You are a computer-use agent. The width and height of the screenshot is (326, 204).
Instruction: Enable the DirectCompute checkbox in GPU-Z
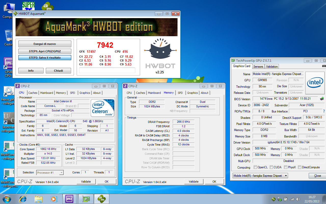tap(300, 167)
